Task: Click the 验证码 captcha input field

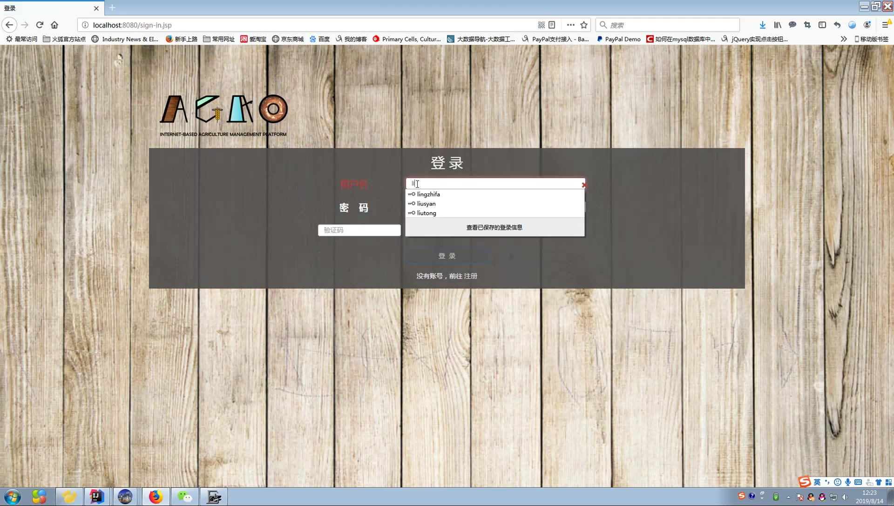Action: pyautogui.click(x=359, y=230)
